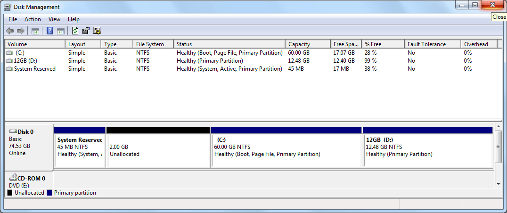Sort by the Capacity column header
The width and height of the screenshot is (507, 213).
click(308, 44)
